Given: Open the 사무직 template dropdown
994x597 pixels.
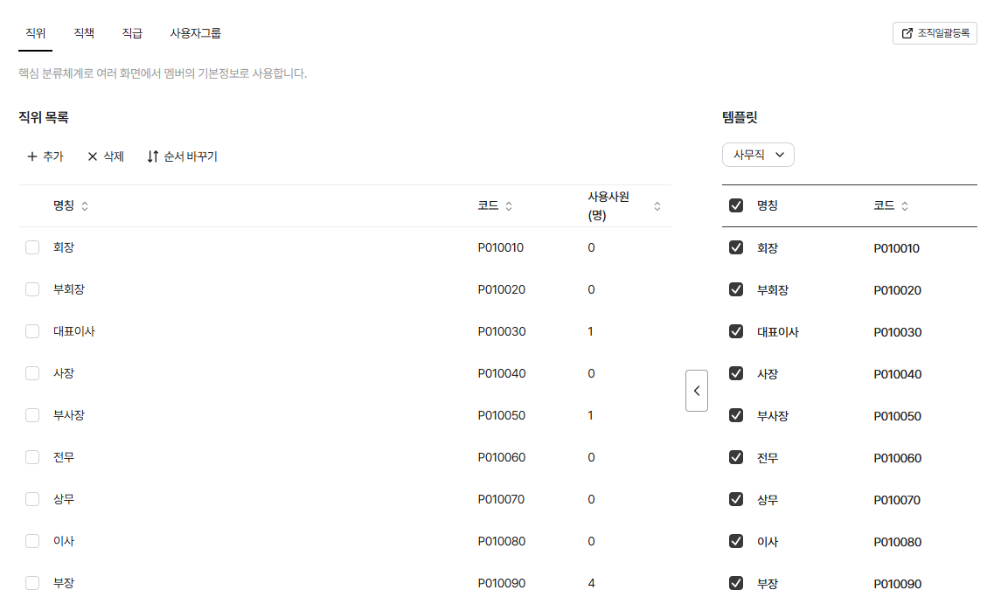Looking at the screenshot, I should click(x=758, y=155).
